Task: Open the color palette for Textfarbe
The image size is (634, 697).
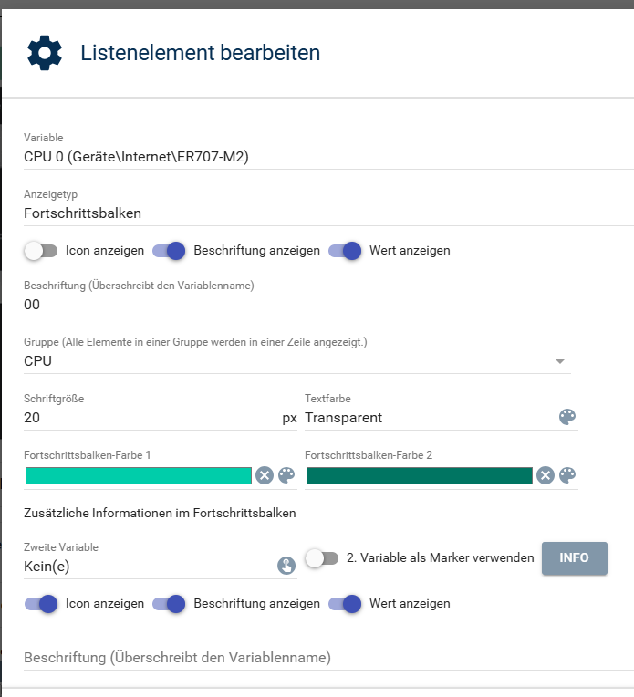Action: click(567, 417)
